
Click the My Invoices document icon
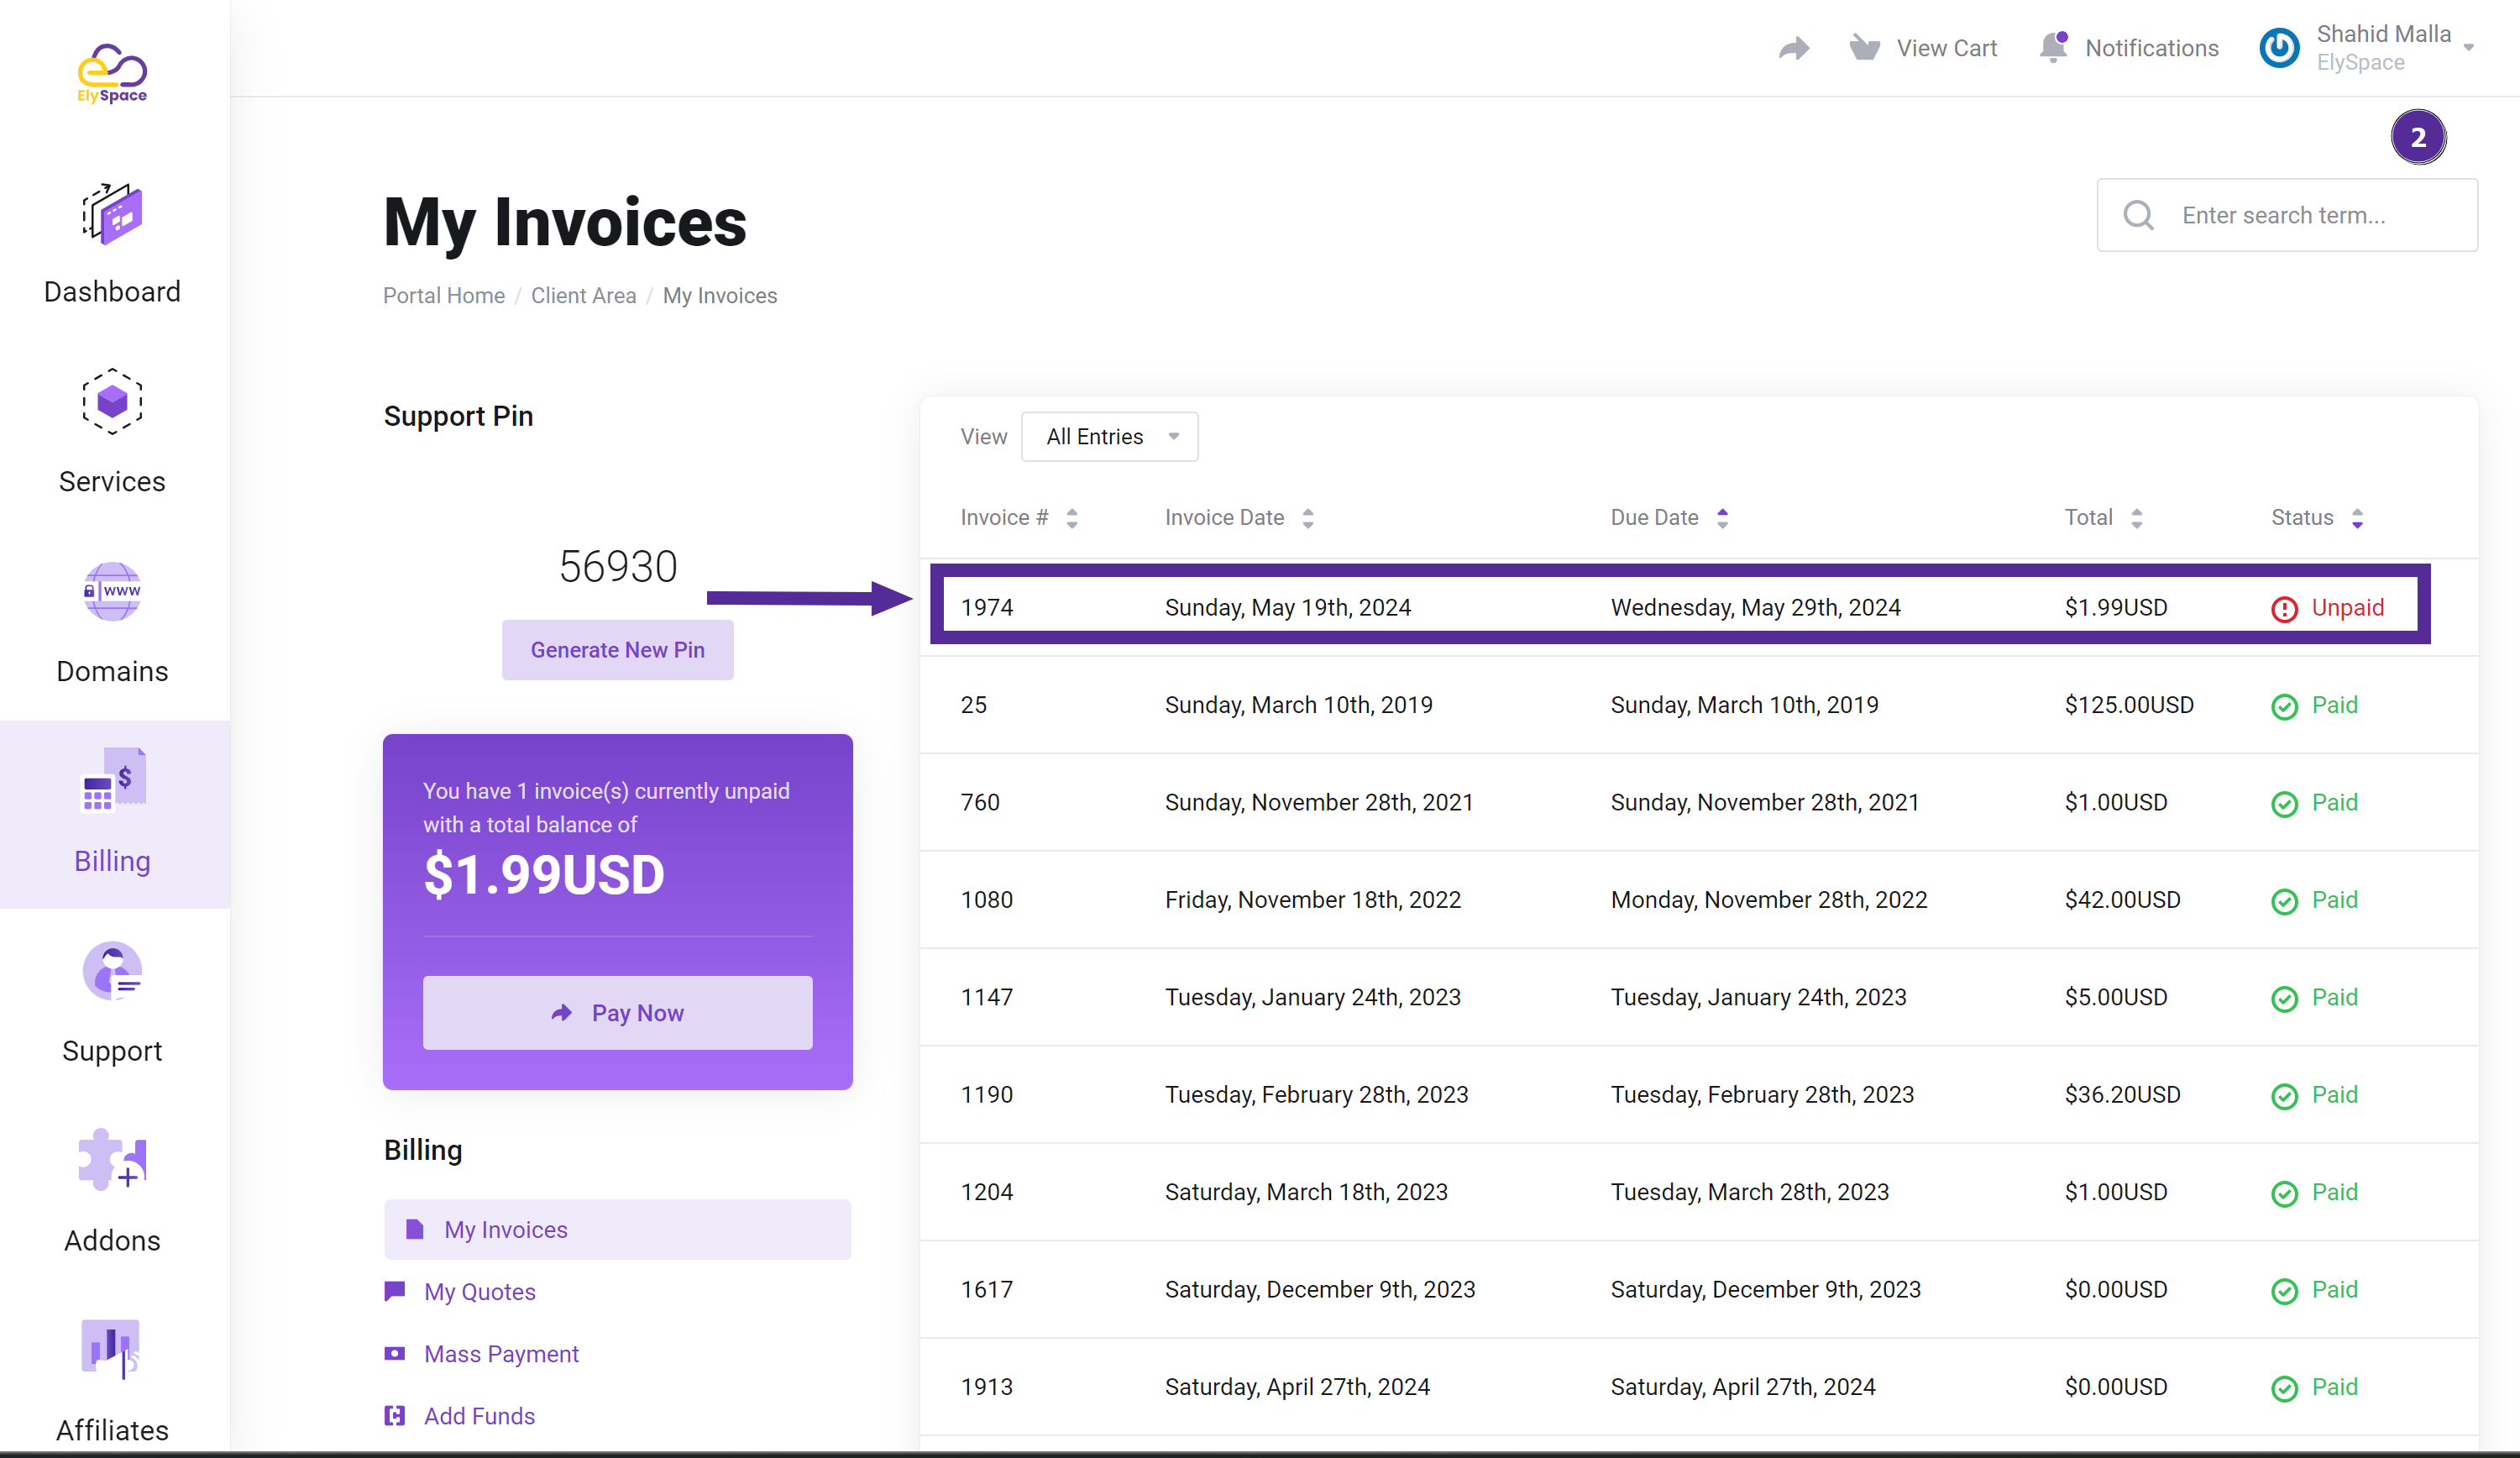coord(415,1229)
